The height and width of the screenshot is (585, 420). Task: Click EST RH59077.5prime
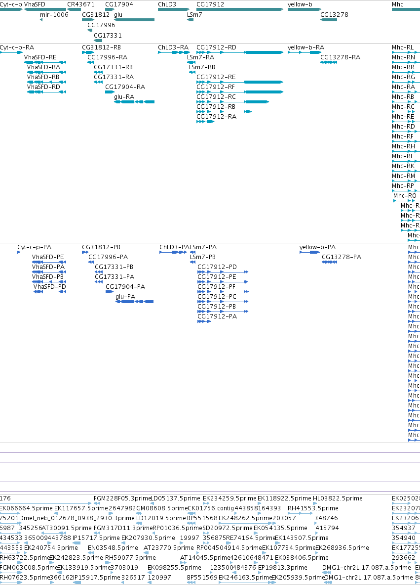coord(130,557)
